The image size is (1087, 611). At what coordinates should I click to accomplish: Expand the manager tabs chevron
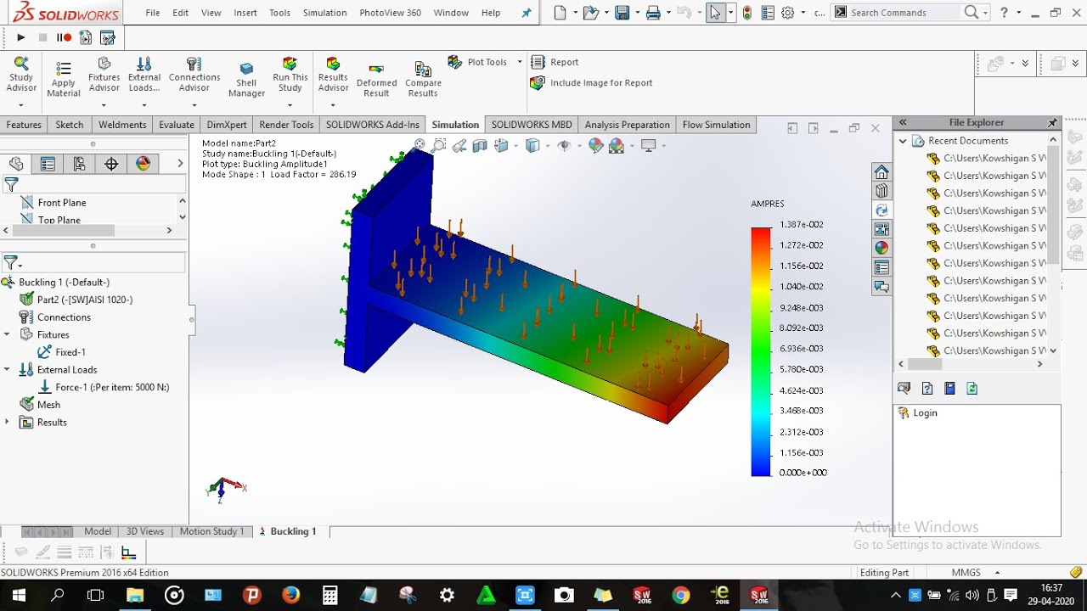[x=180, y=164]
